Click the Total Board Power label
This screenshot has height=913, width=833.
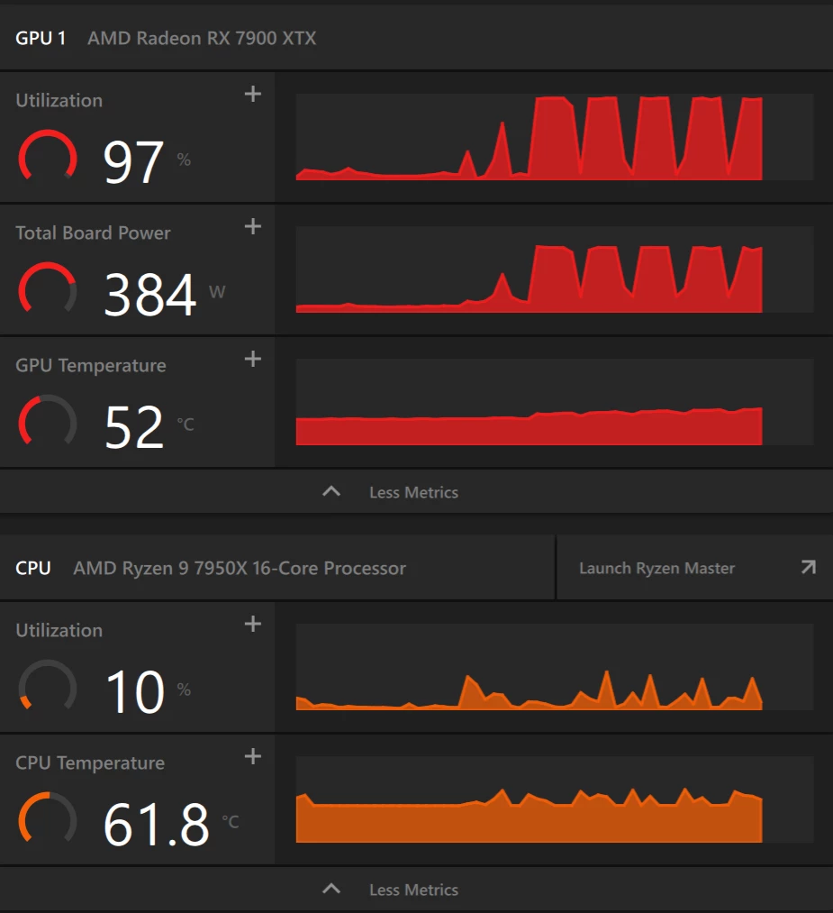tap(93, 233)
